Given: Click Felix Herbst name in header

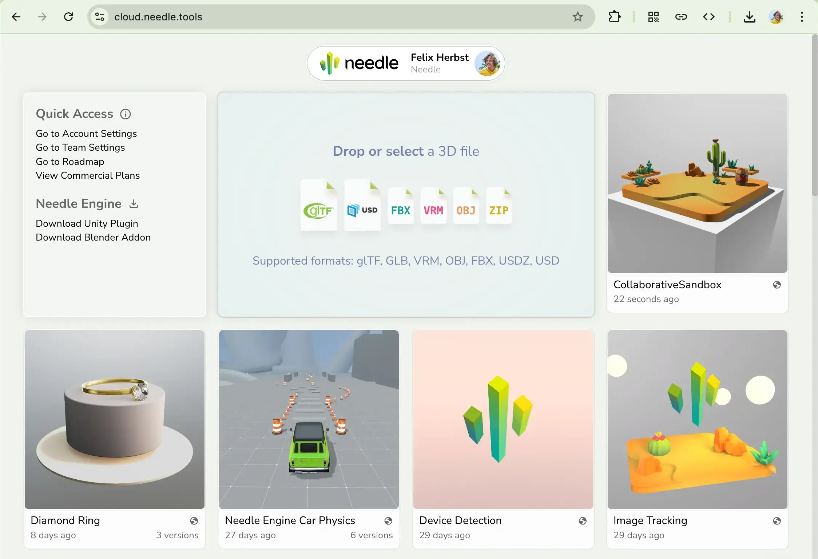Looking at the screenshot, I should click(x=440, y=58).
